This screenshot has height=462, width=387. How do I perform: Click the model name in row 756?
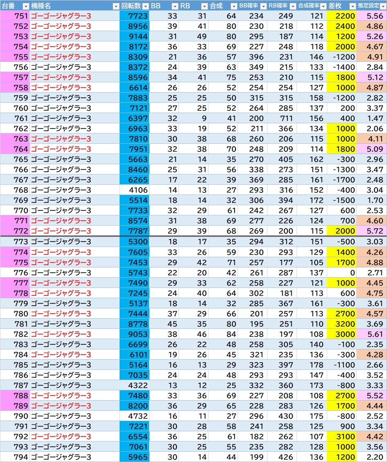coord(61,67)
